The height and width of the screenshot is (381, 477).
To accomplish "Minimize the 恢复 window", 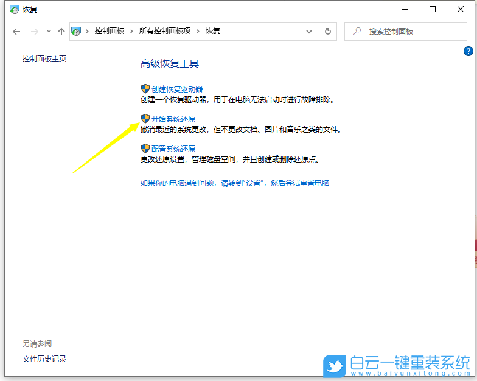I will point(405,10).
